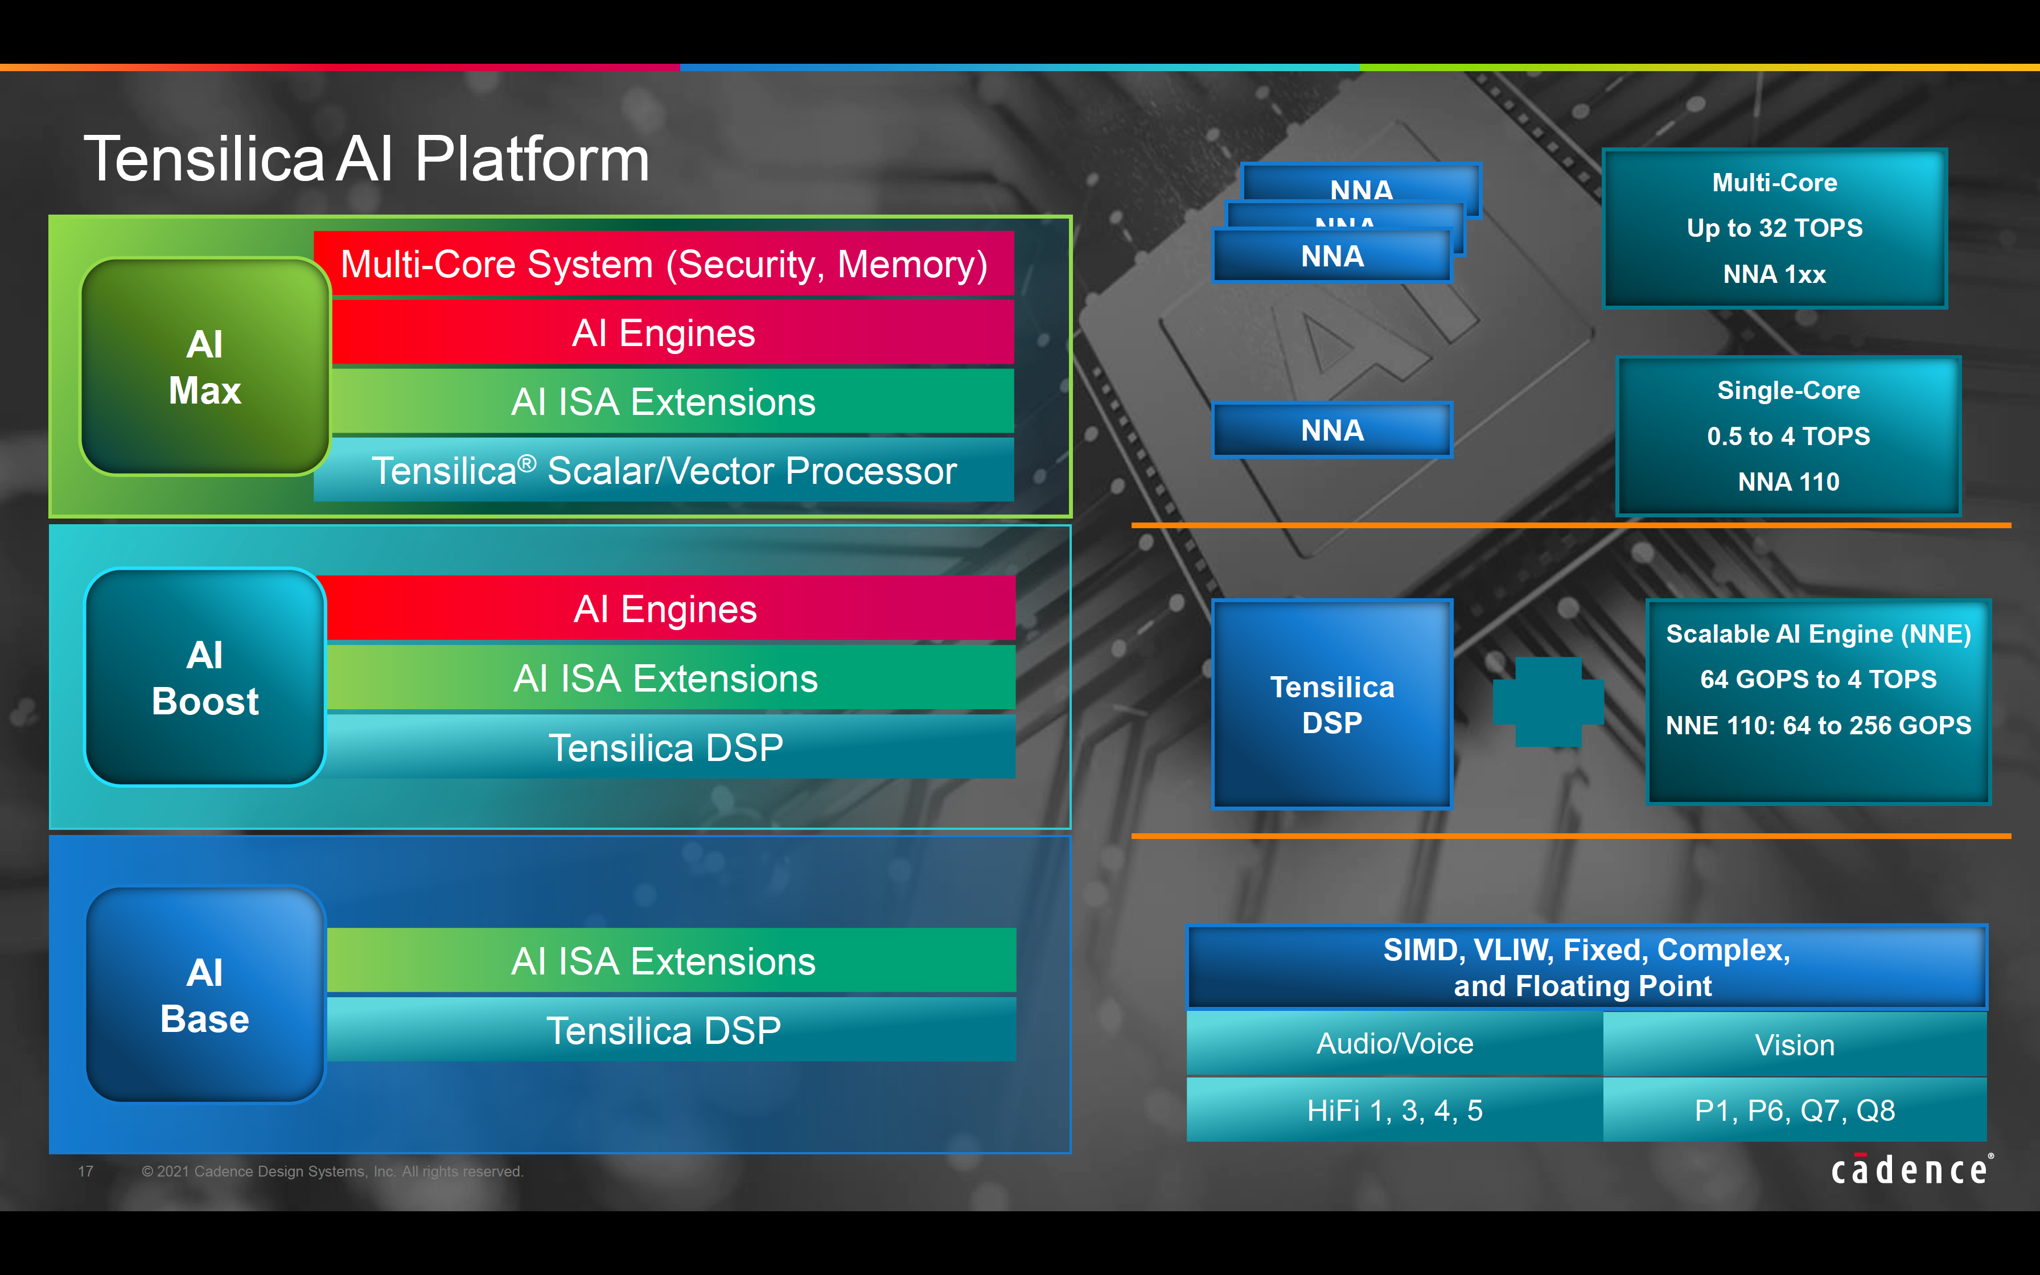Click NNE 110: 64 to 256 GOPS text
The width and height of the screenshot is (2040, 1275).
click(1818, 725)
